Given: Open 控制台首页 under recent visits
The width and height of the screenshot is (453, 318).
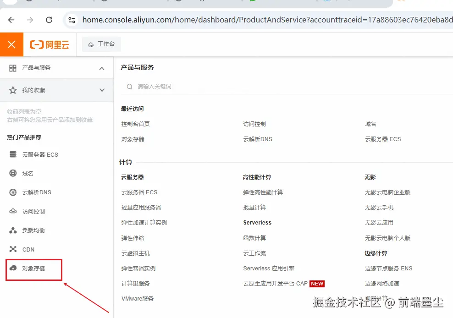Looking at the screenshot, I should tap(136, 124).
